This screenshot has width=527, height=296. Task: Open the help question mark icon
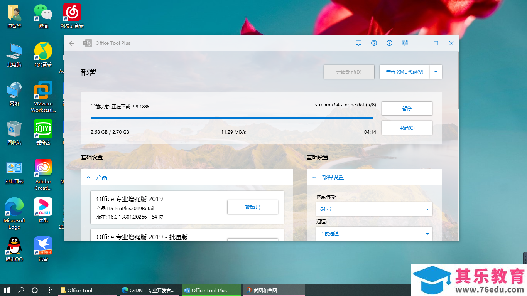(x=374, y=43)
